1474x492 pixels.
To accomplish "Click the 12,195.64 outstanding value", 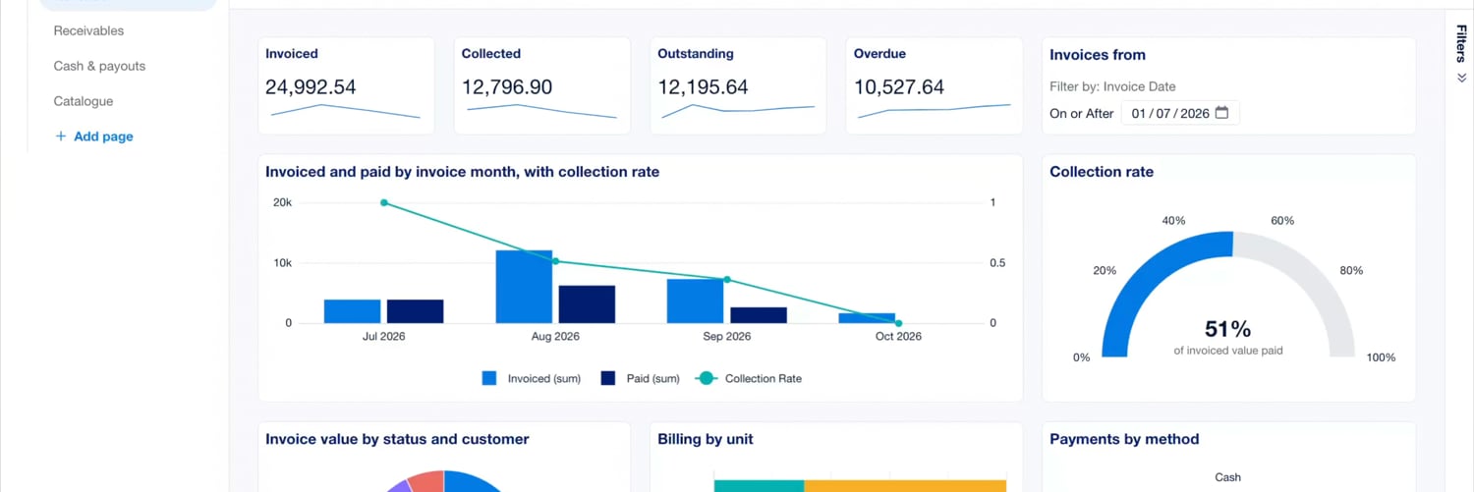I will (703, 87).
